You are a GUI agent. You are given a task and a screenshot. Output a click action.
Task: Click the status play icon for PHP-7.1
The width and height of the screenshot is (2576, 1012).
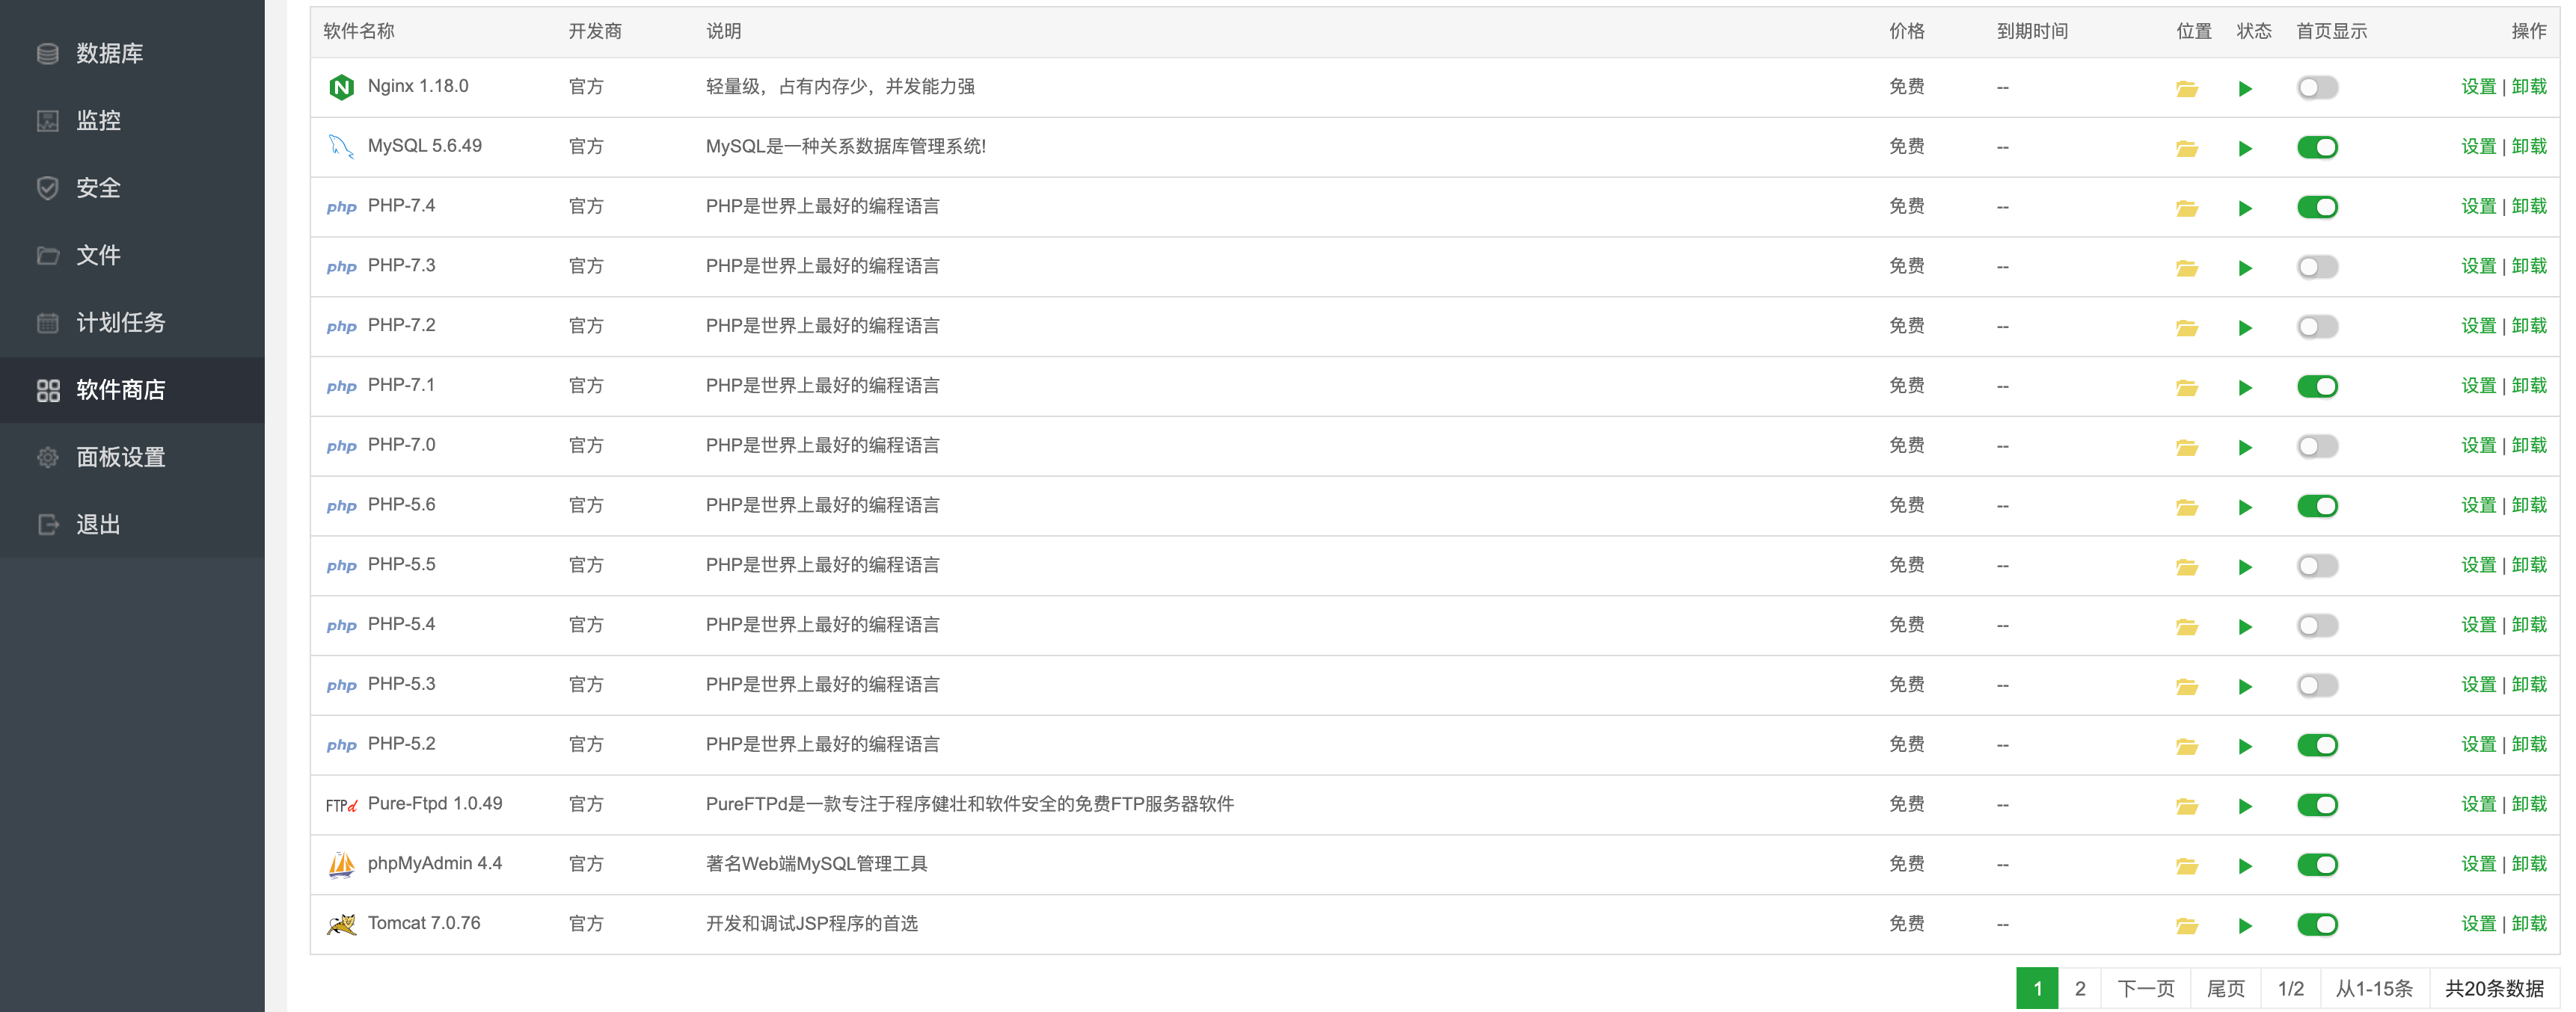pyautogui.click(x=2245, y=388)
